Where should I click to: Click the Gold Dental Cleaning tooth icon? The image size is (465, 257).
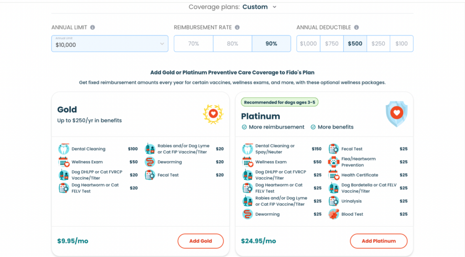point(64,149)
